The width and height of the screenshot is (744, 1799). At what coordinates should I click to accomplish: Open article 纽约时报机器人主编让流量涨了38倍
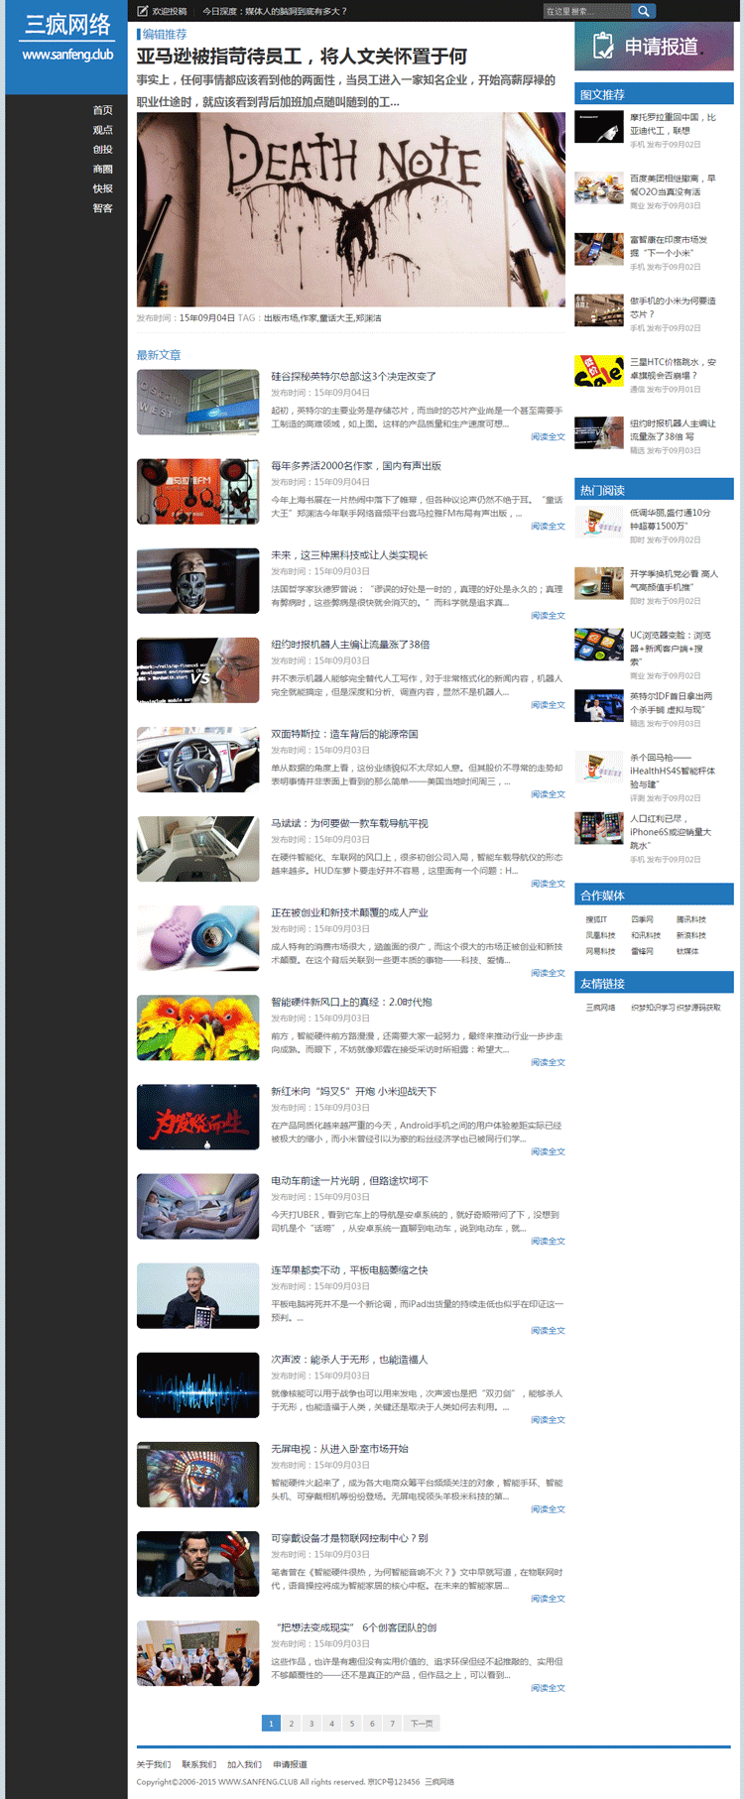click(351, 645)
